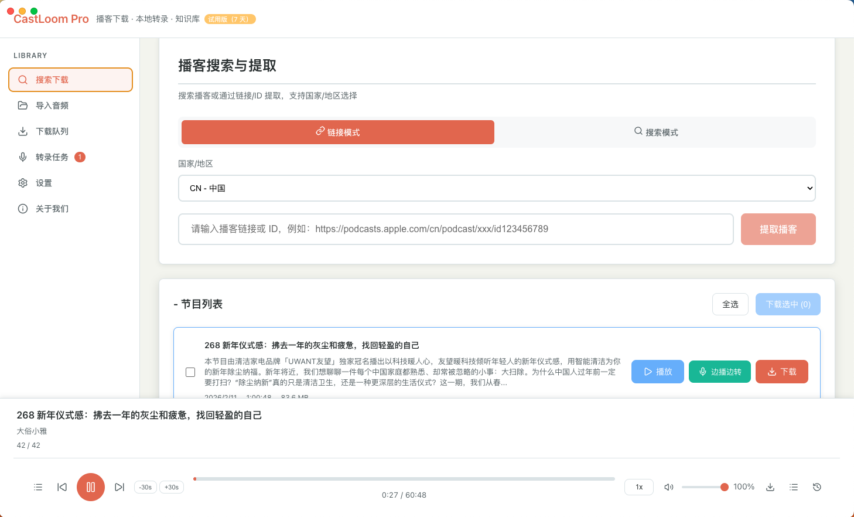Select the checkbox for episode 268
This screenshot has width=854, height=517.
point(190,372)
